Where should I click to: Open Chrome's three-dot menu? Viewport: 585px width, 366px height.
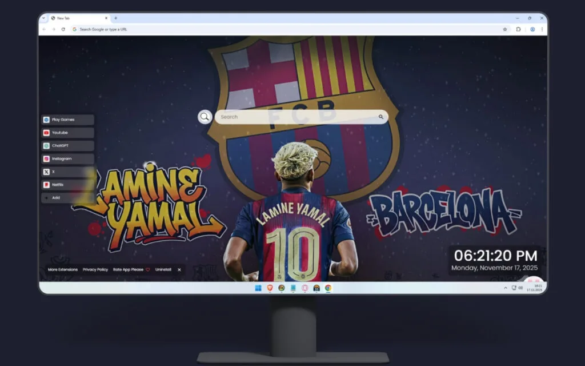click(542, 29)
